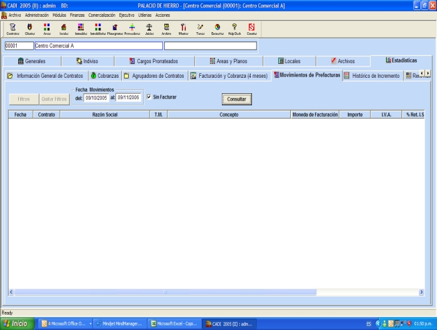Viewport: 437px width, 330px height.
Task: Open the Windows Inicio start button
Action: [x=18, y=324]
